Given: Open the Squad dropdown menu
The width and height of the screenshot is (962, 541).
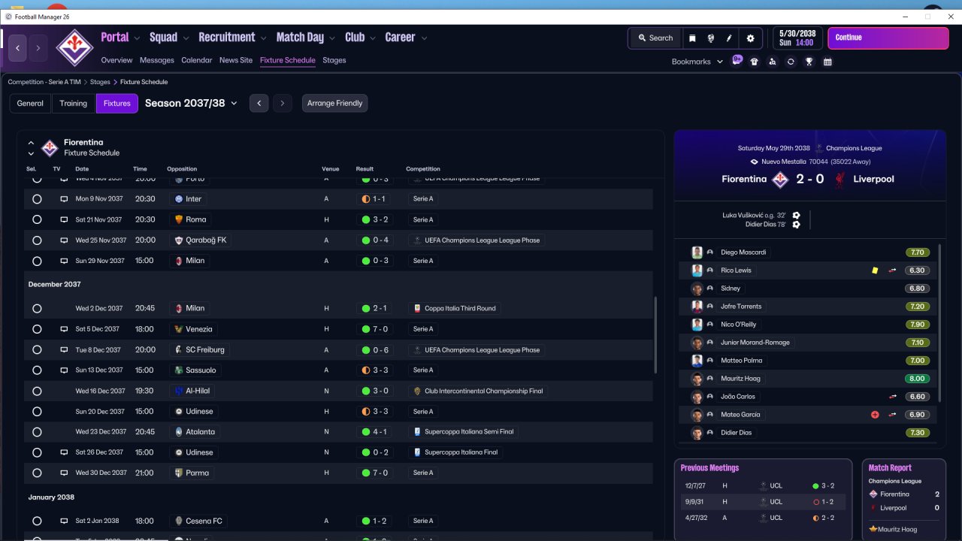Looking at the screenshot, I should [x=169, y=38].
